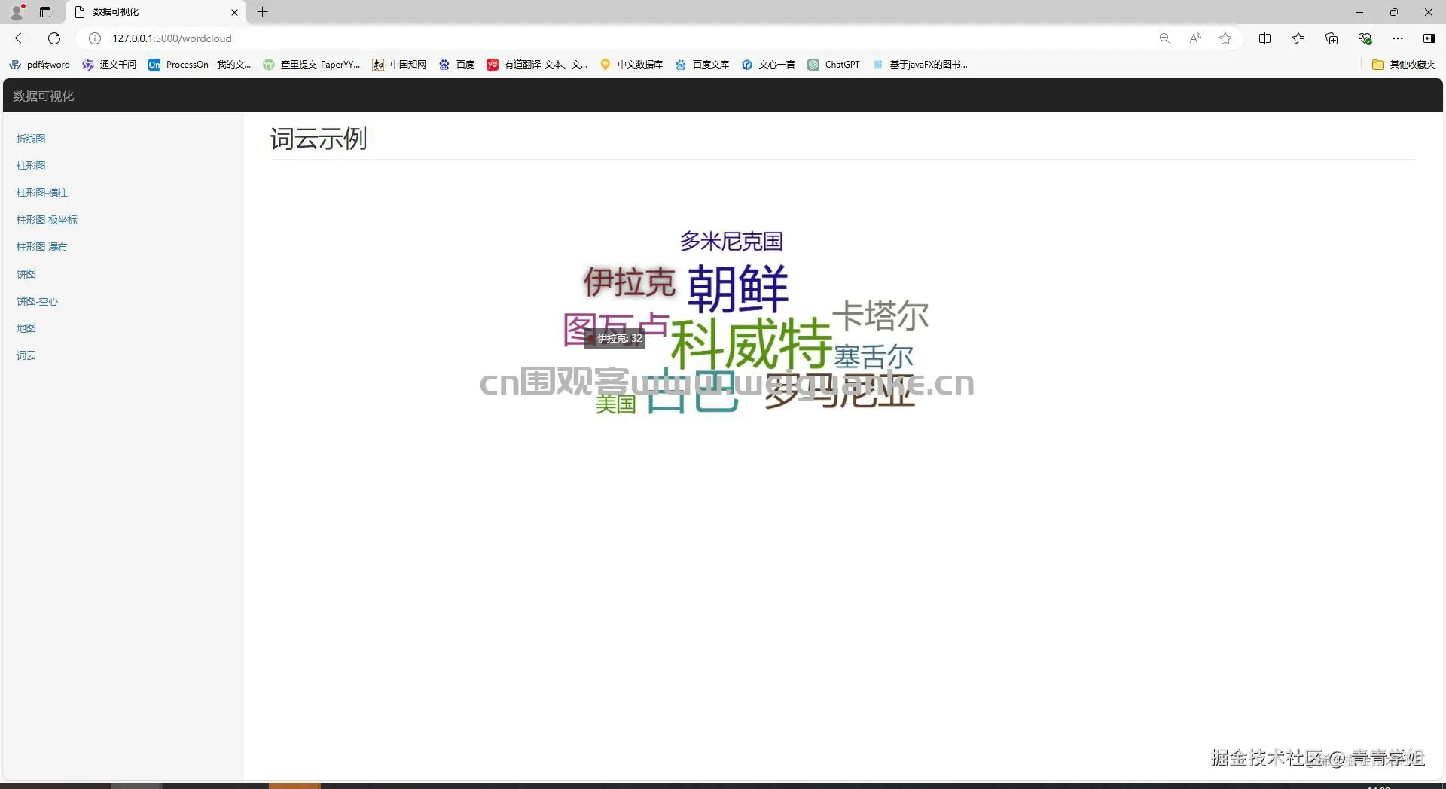
Task: Click the site information icon in address bar
Action: [x=95, y=38]
